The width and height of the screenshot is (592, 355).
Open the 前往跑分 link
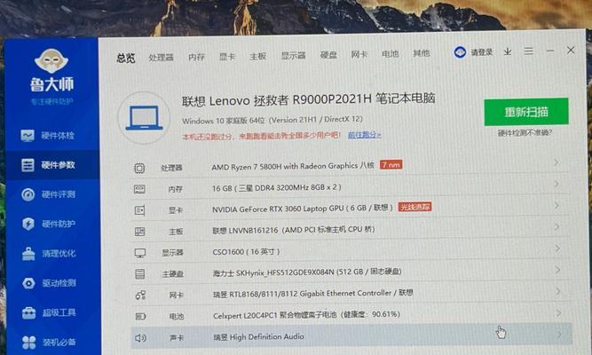pyautogui.click(x=364, y=135)
